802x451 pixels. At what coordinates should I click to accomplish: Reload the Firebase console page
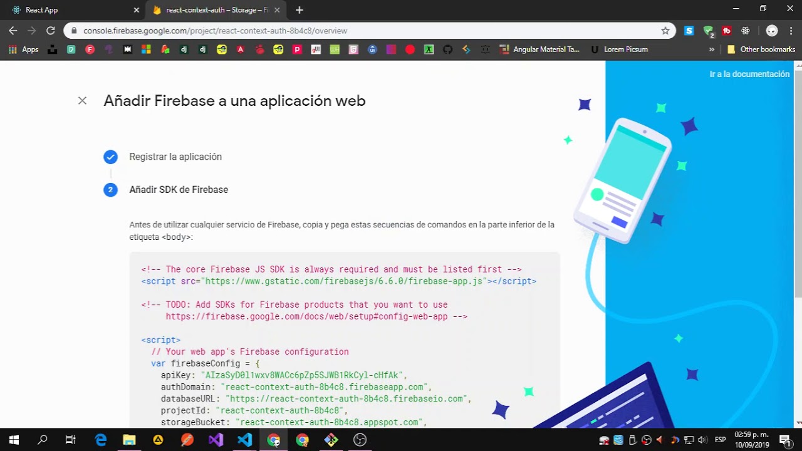tap(51, 31)
